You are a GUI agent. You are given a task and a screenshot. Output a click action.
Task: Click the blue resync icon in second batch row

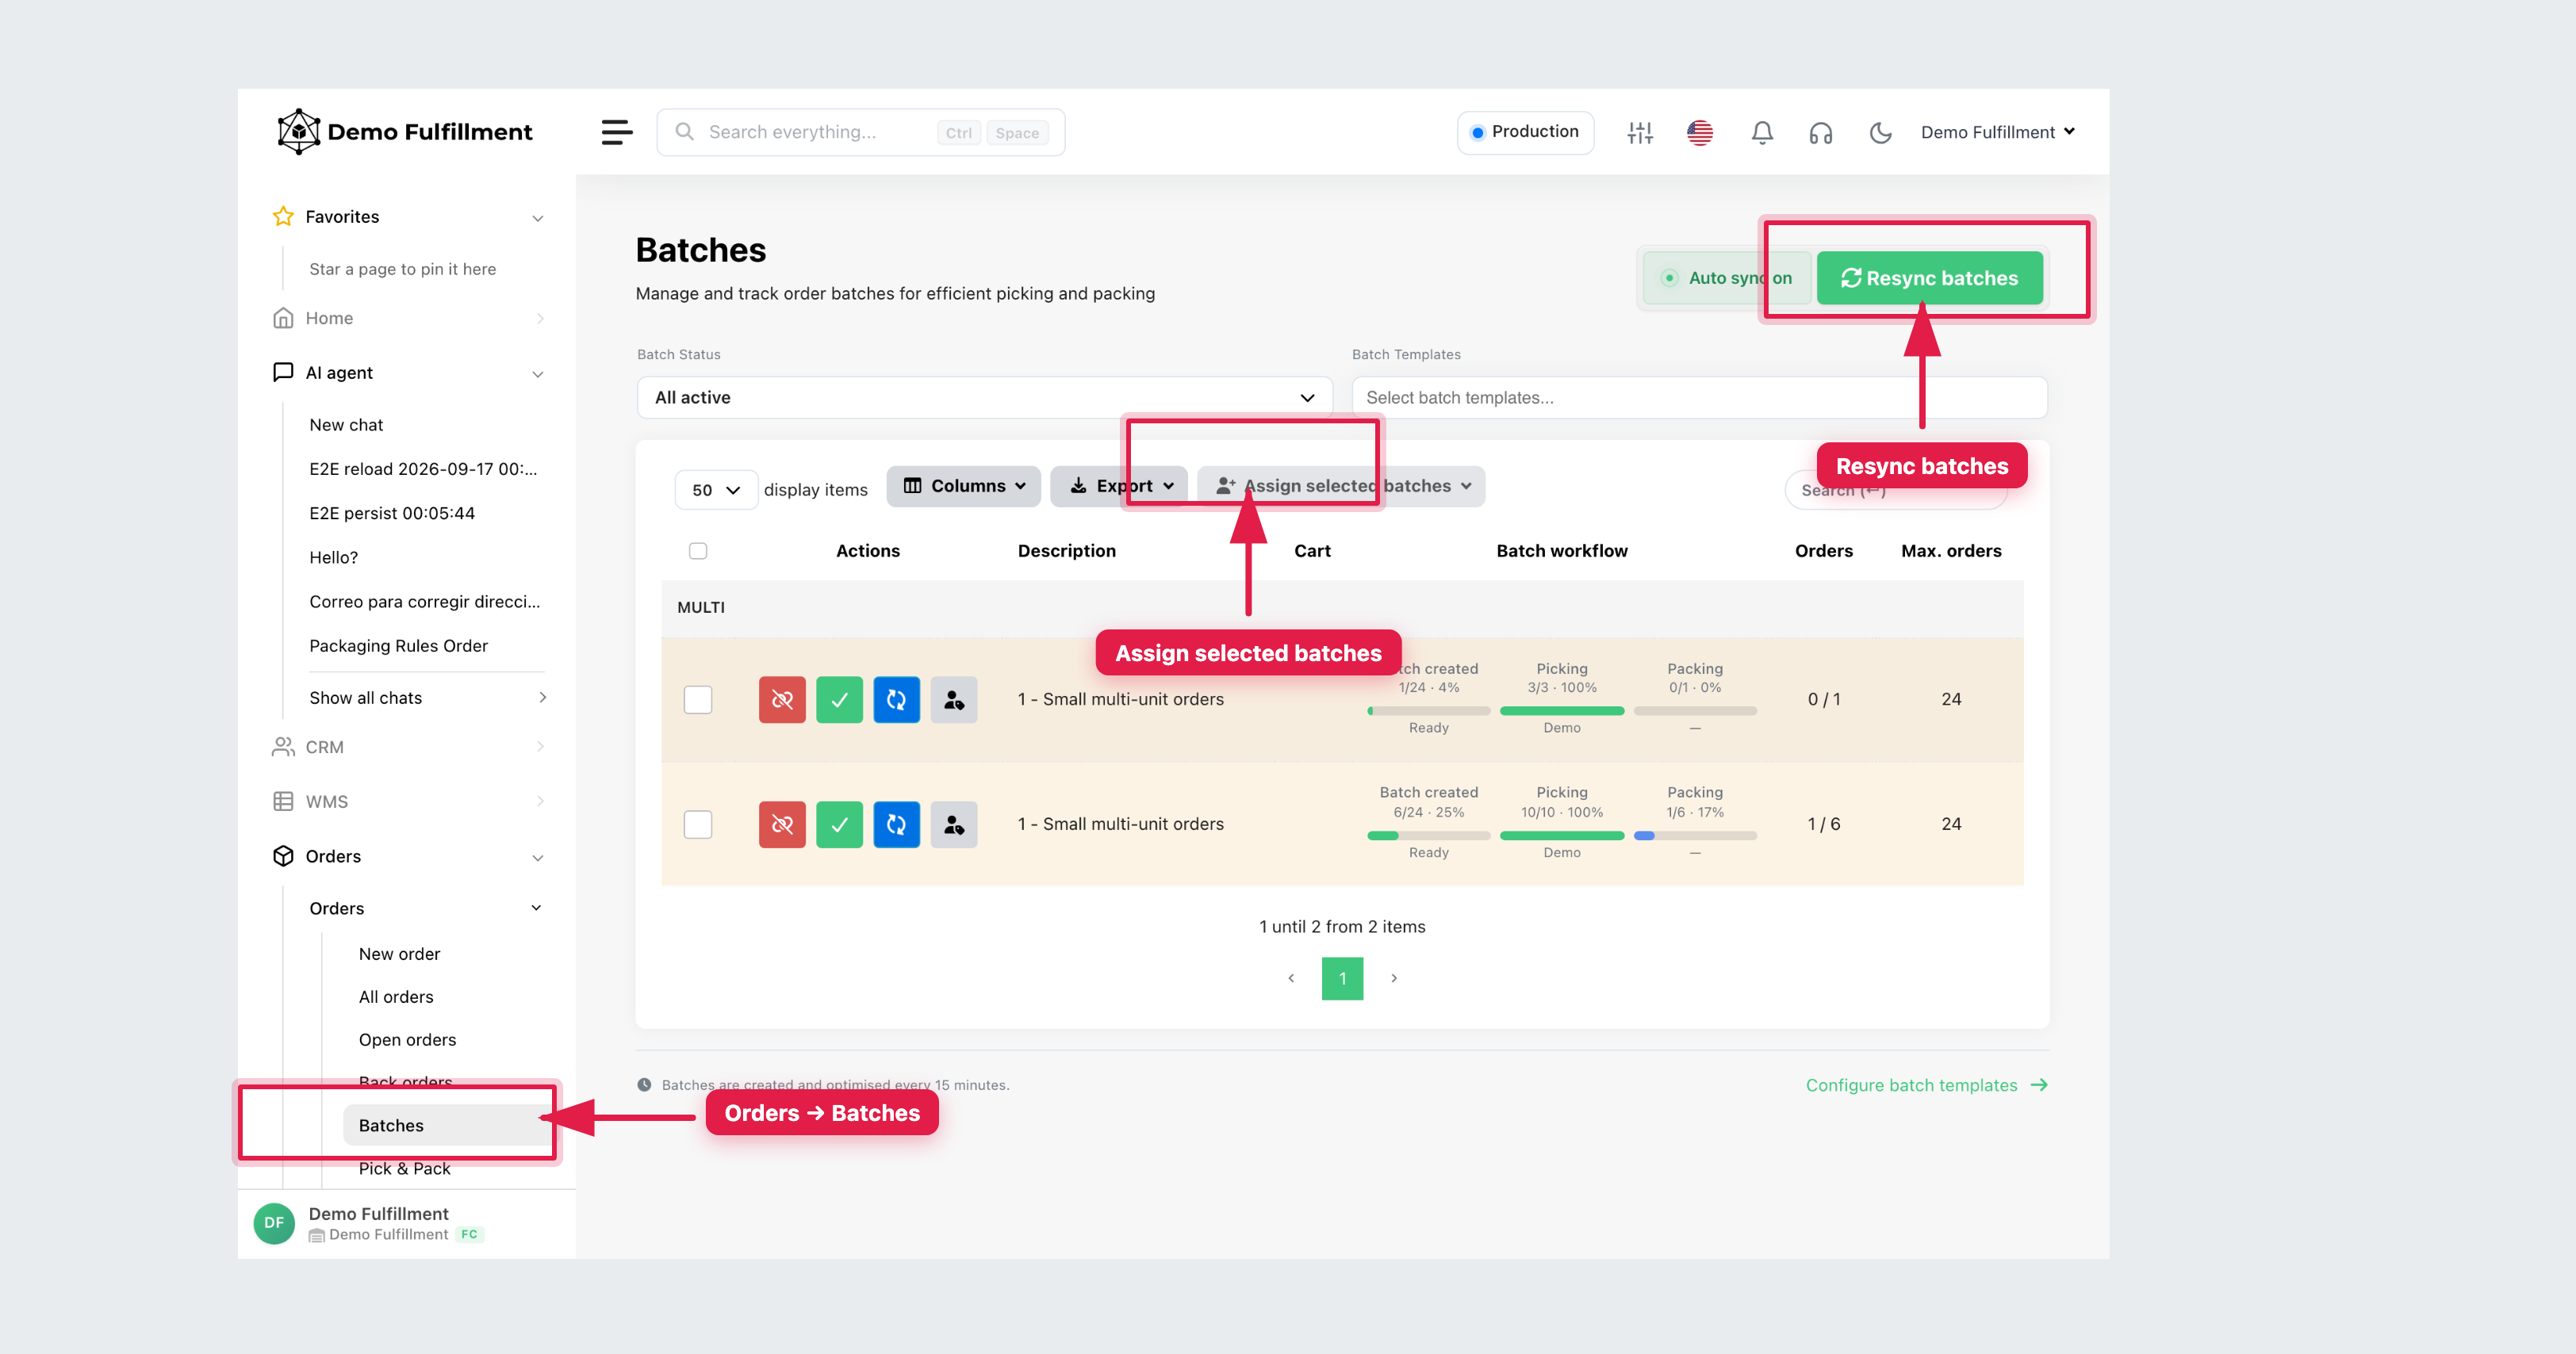point(896,824)
